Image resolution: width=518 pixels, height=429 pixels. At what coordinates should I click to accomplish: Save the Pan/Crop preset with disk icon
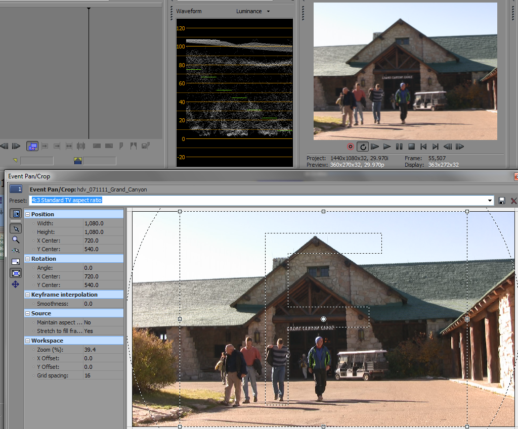tap(501, 201)
